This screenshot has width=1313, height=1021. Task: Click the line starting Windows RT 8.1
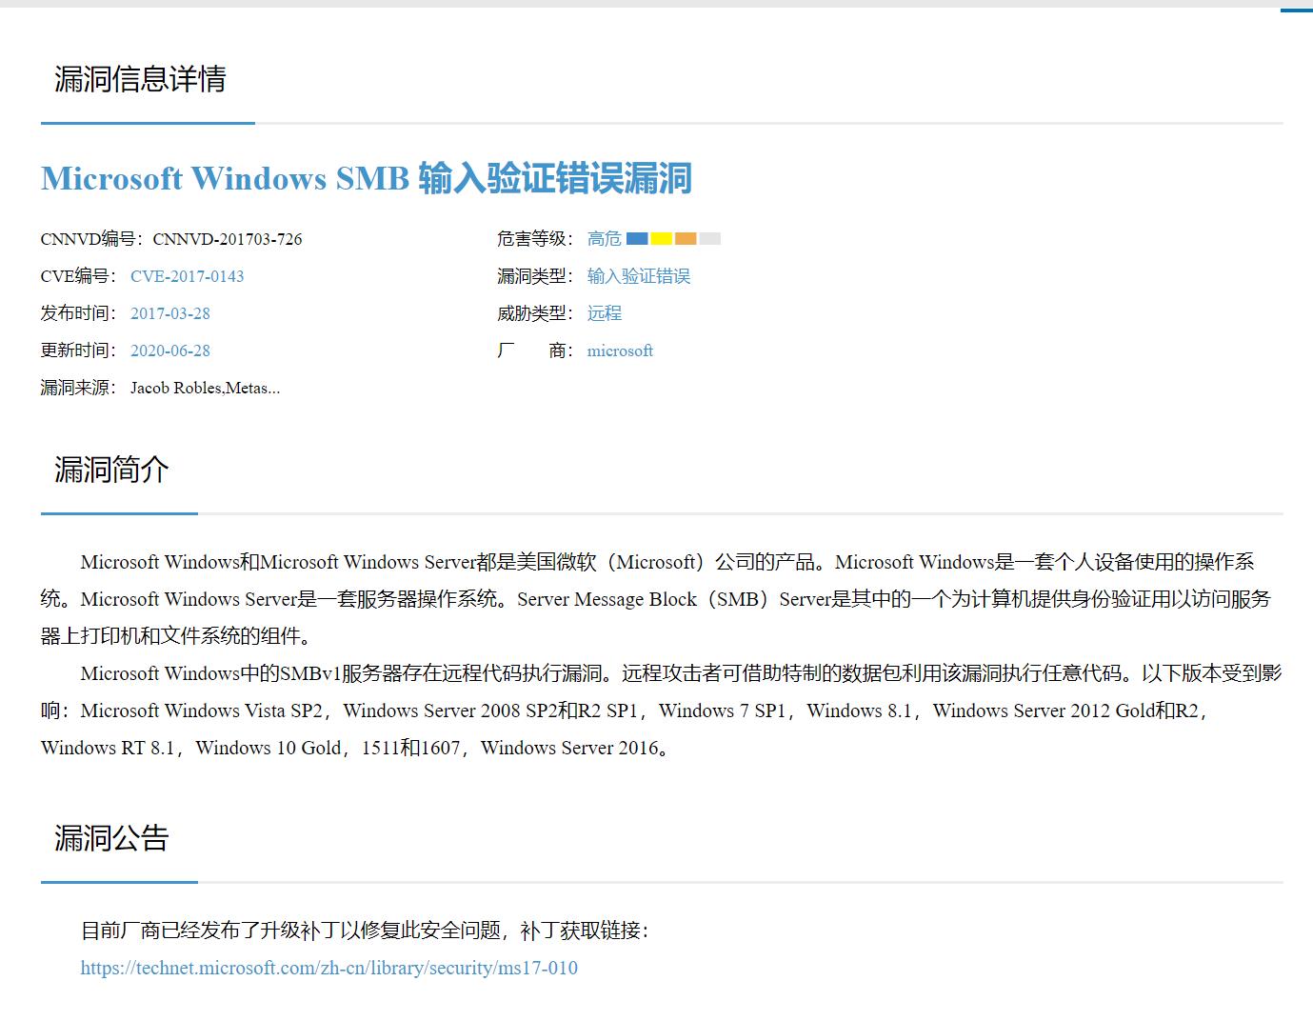click(357, 748)
